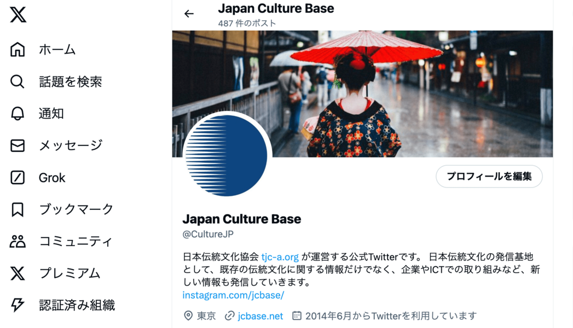Follow the instagram.com/jcbase/ link
The image size is (573, 328).
233,295
